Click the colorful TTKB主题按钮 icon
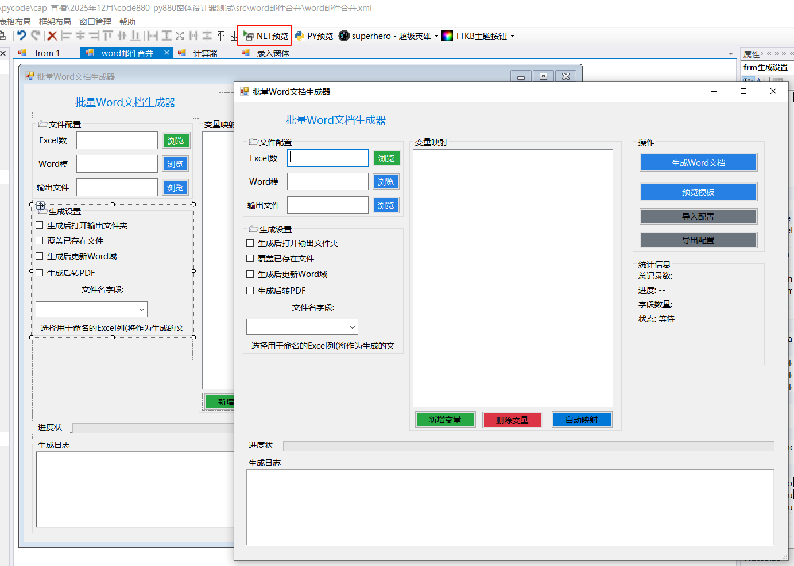Viewport: 794px width, 566px height. click(x=447, y=36)
